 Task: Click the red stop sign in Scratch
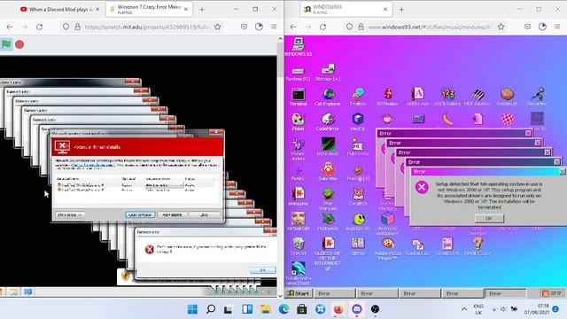click(19, 44)
